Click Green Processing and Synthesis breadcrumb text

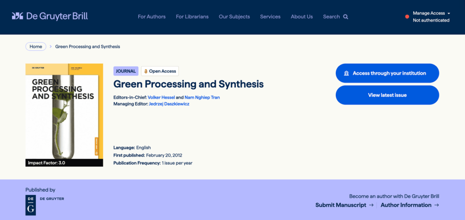[x=88, y=47]
